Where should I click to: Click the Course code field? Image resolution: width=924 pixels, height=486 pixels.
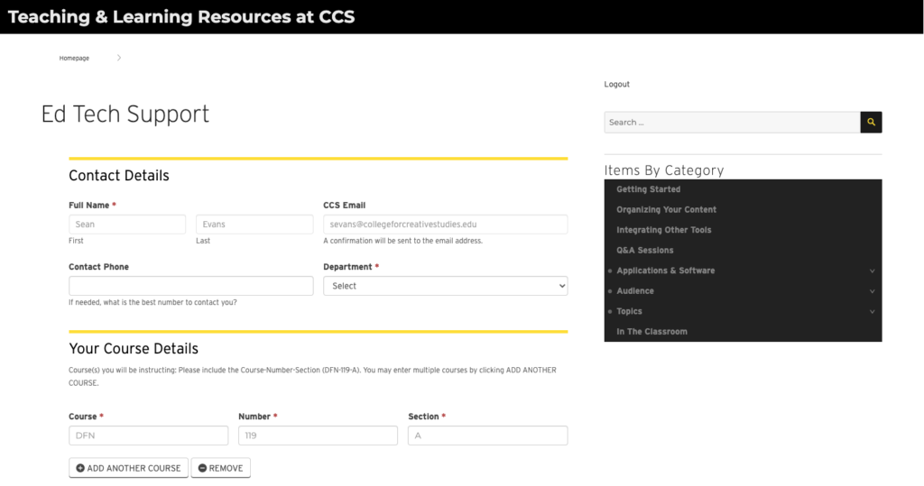point(148,436)
